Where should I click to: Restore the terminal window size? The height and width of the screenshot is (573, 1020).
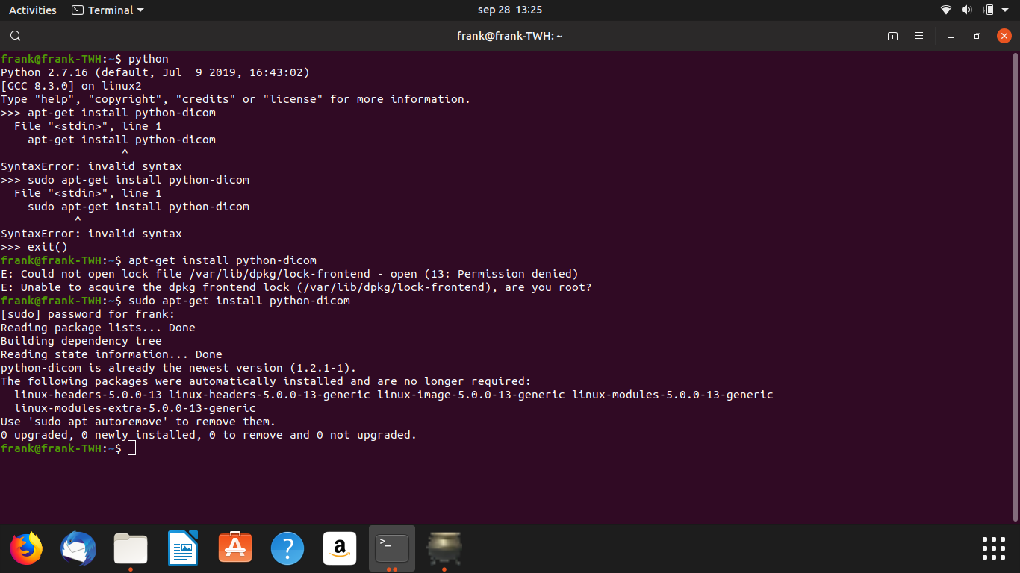[x=977, y=36]
